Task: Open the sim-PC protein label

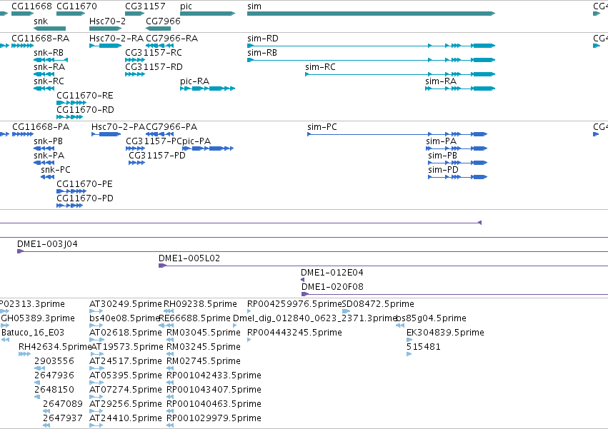Action: (x=322, y=127)
